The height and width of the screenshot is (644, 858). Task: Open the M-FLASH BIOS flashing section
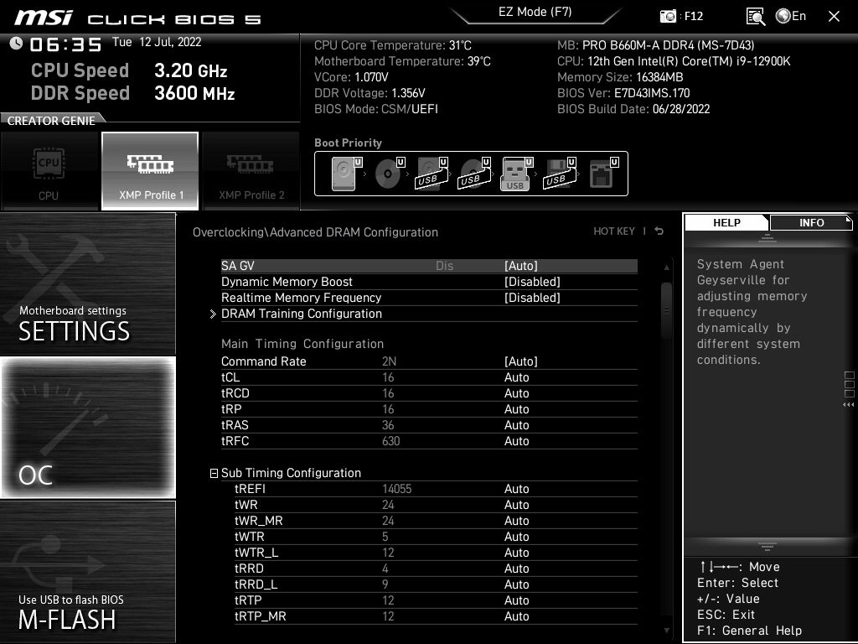87,571
